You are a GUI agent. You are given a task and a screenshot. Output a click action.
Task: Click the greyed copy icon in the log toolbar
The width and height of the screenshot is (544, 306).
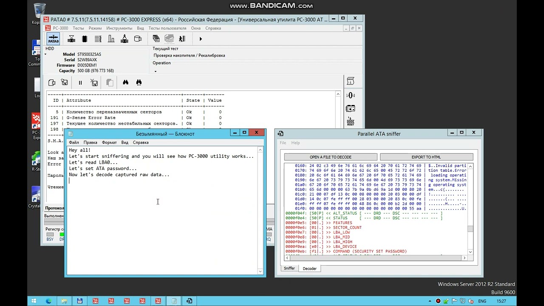tap(110, 82)
